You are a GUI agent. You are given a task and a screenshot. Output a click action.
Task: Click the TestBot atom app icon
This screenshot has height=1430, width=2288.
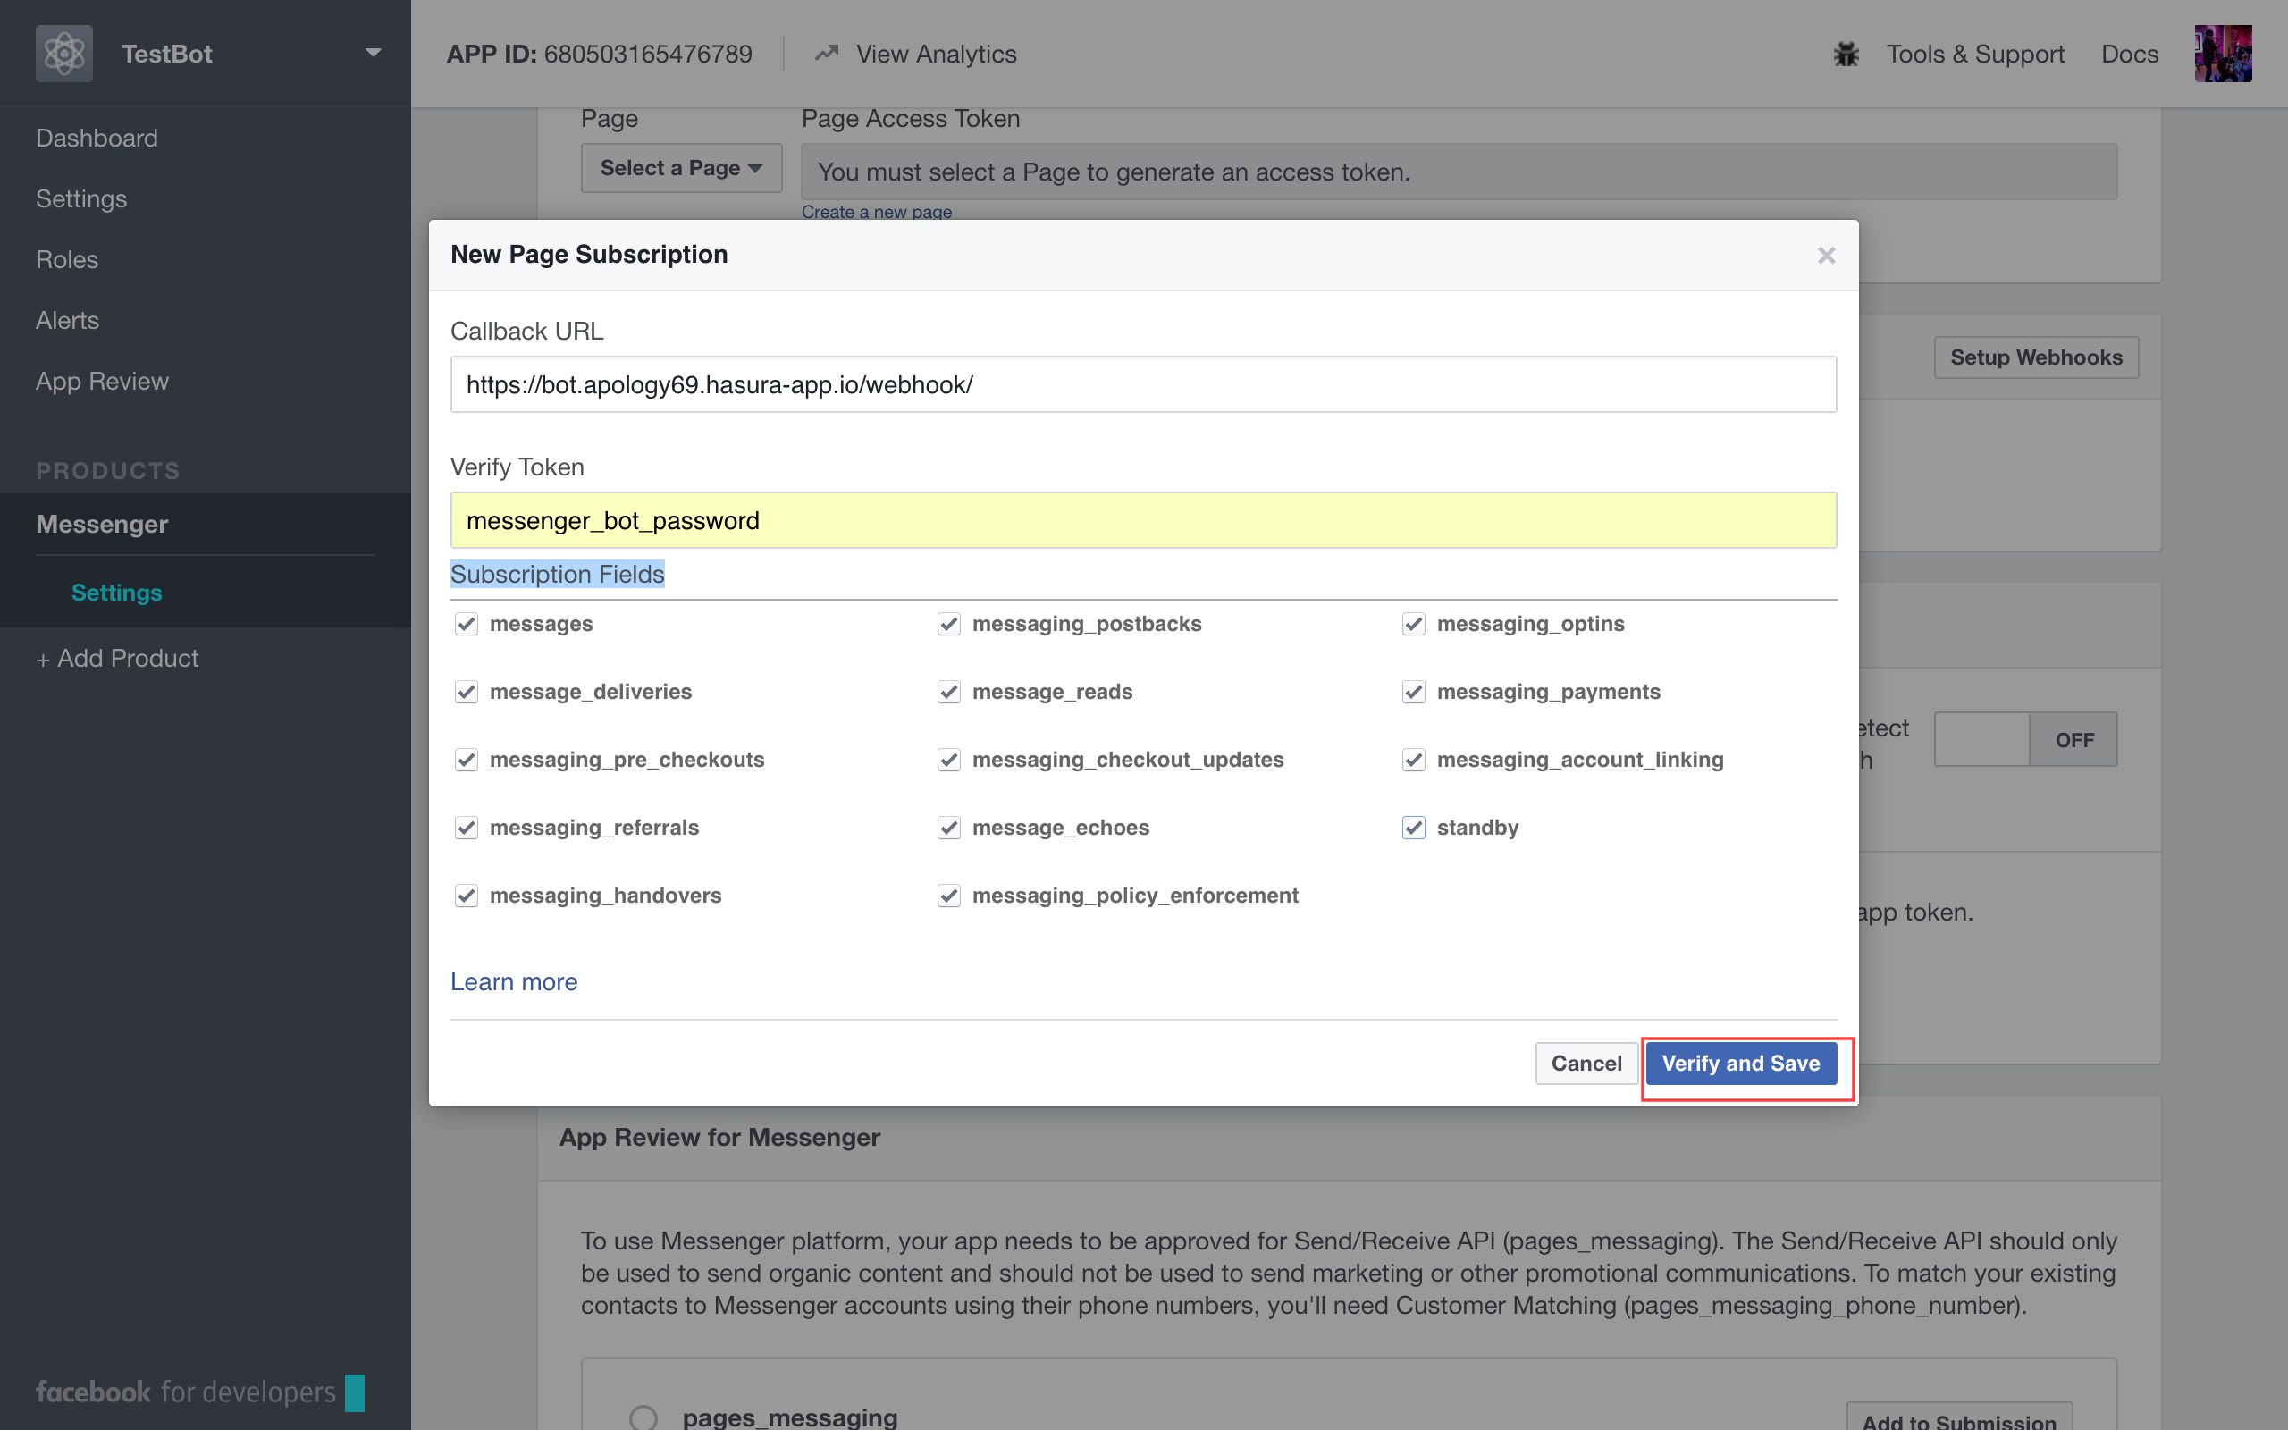64,54
